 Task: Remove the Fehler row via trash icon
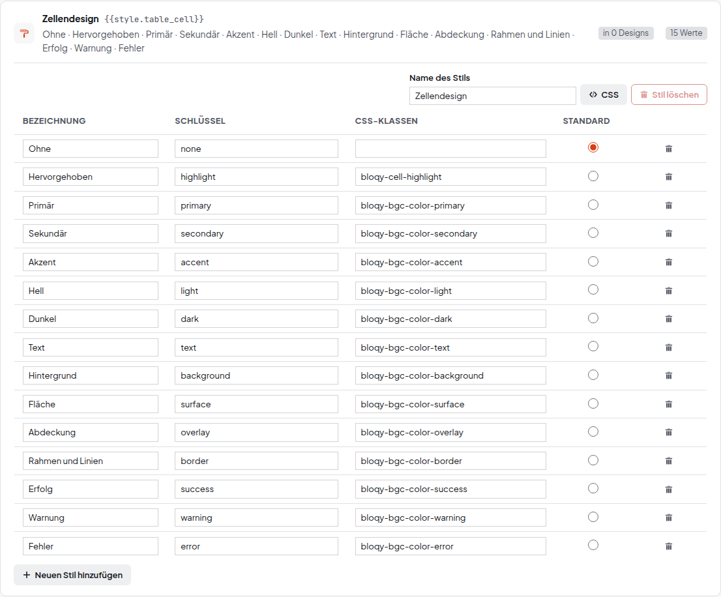point(669,546)
